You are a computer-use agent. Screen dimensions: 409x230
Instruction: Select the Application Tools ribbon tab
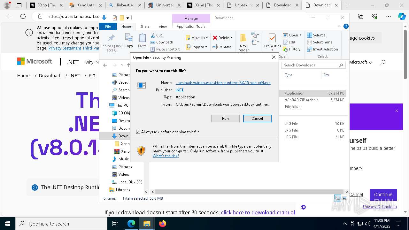pyautogui.click(x=191, y=27)
